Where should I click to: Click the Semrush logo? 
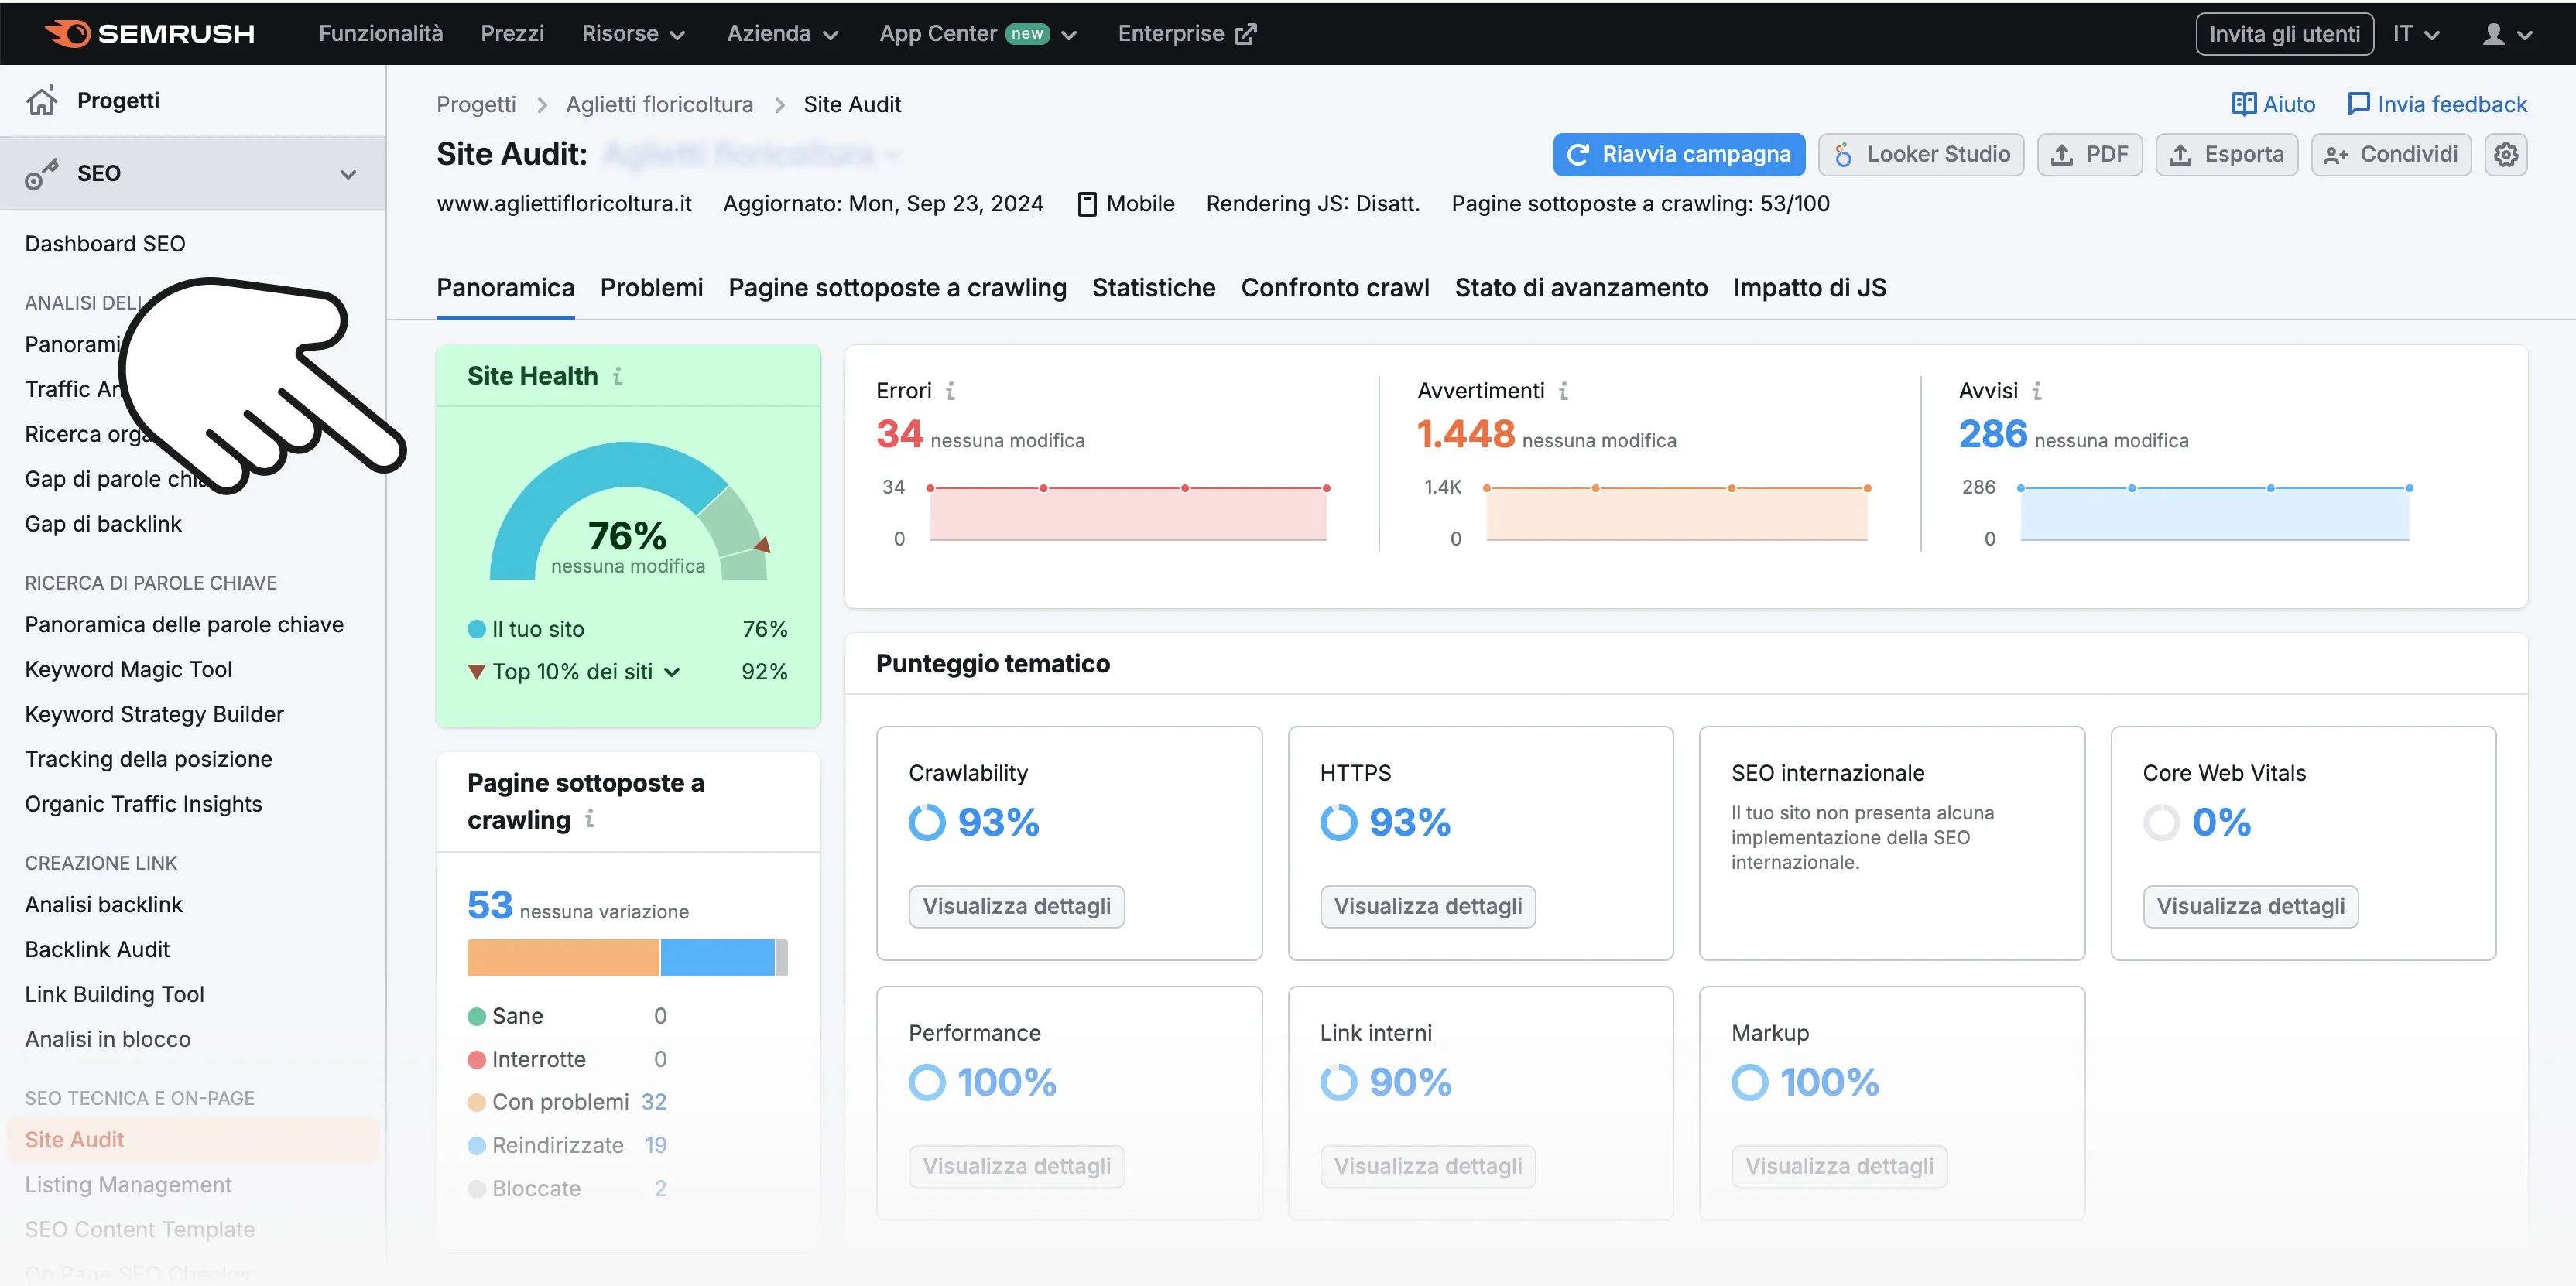pyautogui.click(x=150, y=33)
